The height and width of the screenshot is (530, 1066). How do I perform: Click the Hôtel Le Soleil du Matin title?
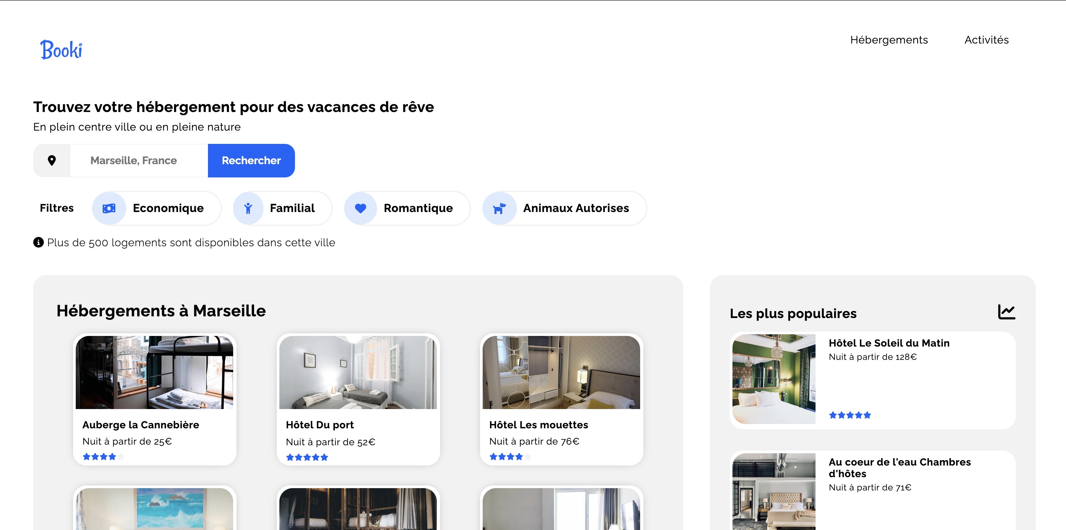[x=889, y=343]
